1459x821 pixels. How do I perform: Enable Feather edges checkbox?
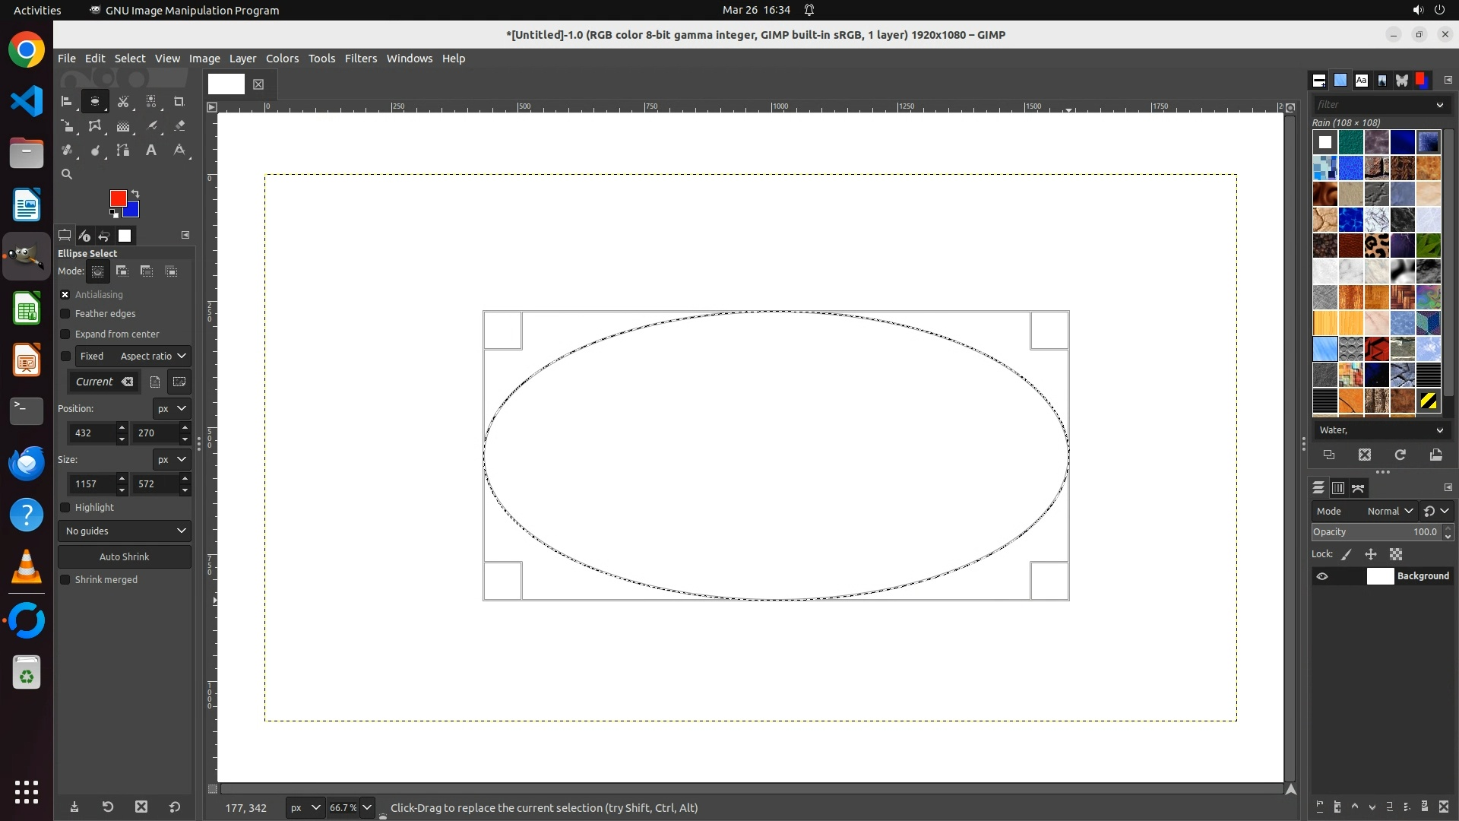pos(65,314)
